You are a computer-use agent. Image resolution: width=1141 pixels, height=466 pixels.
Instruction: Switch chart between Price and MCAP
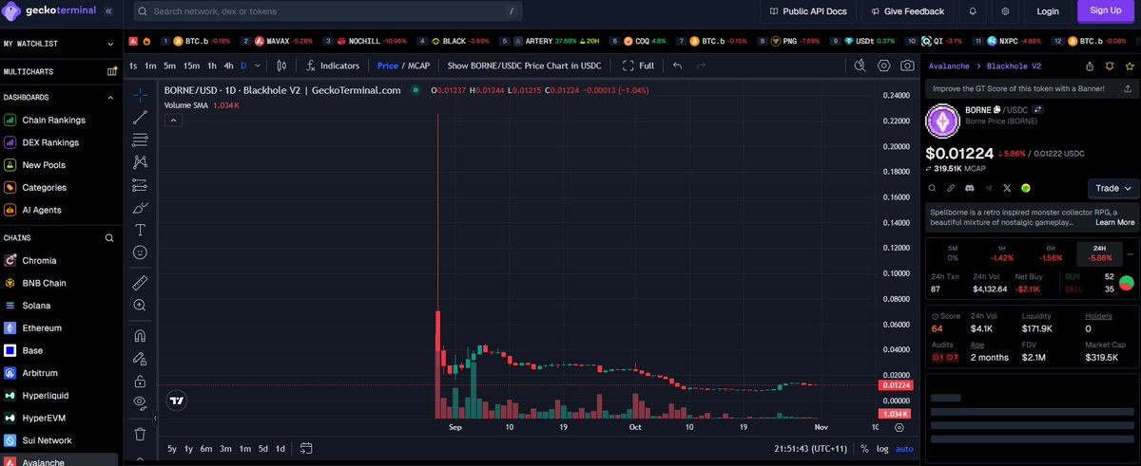pos(403,65)
